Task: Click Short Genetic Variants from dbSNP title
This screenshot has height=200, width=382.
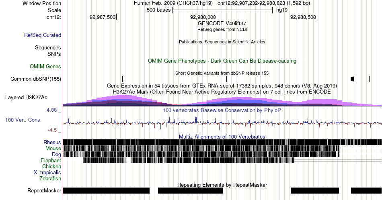Action: point(222,73)
